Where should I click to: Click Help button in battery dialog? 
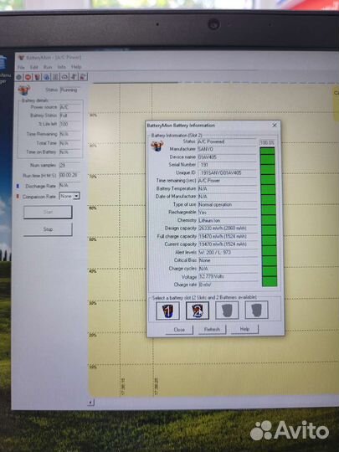click(x=244, y=329)
